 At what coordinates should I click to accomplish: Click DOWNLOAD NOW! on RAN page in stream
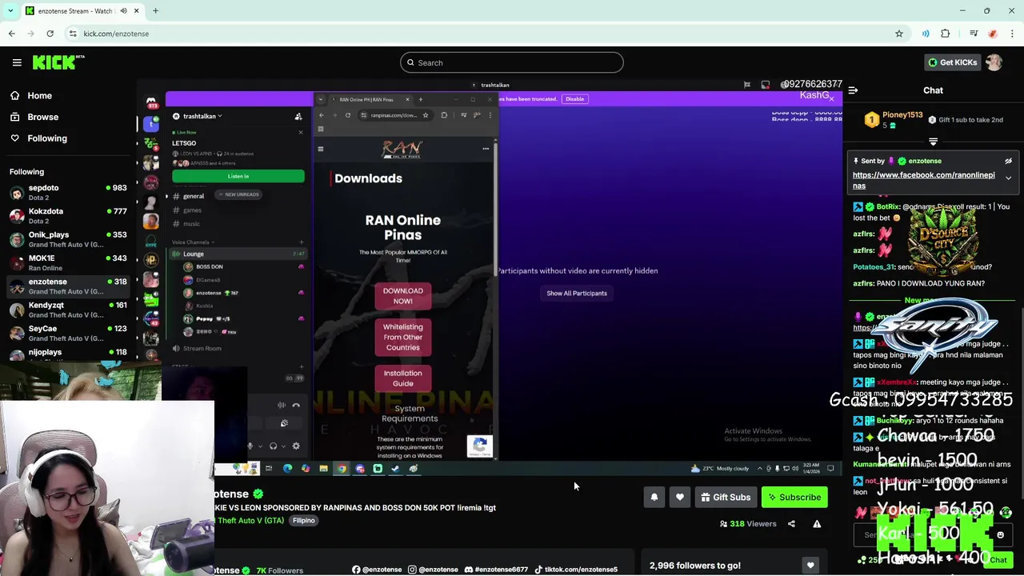[x=402, y=296]
